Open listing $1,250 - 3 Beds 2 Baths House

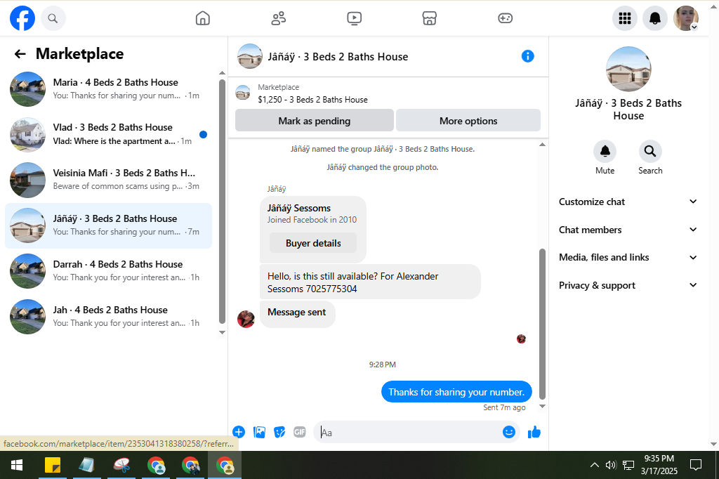312,100
